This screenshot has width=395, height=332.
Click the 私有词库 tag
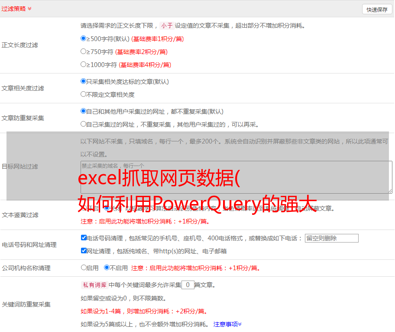[x=95, y=285]
